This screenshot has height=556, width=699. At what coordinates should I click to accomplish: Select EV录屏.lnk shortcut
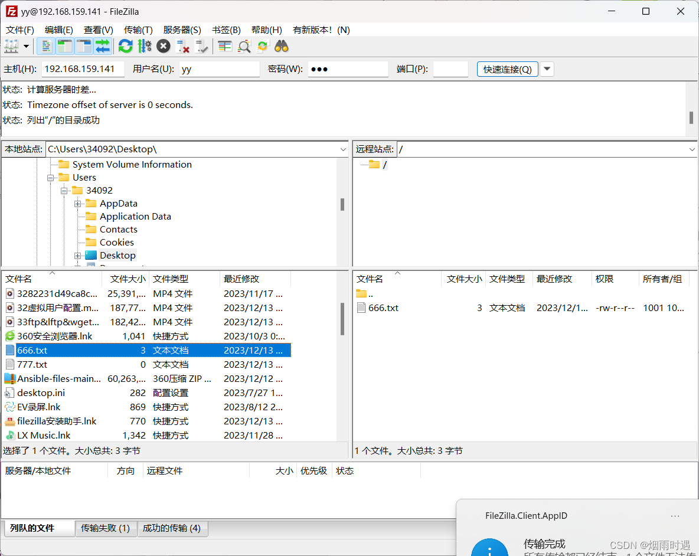[x=147, y=407]
